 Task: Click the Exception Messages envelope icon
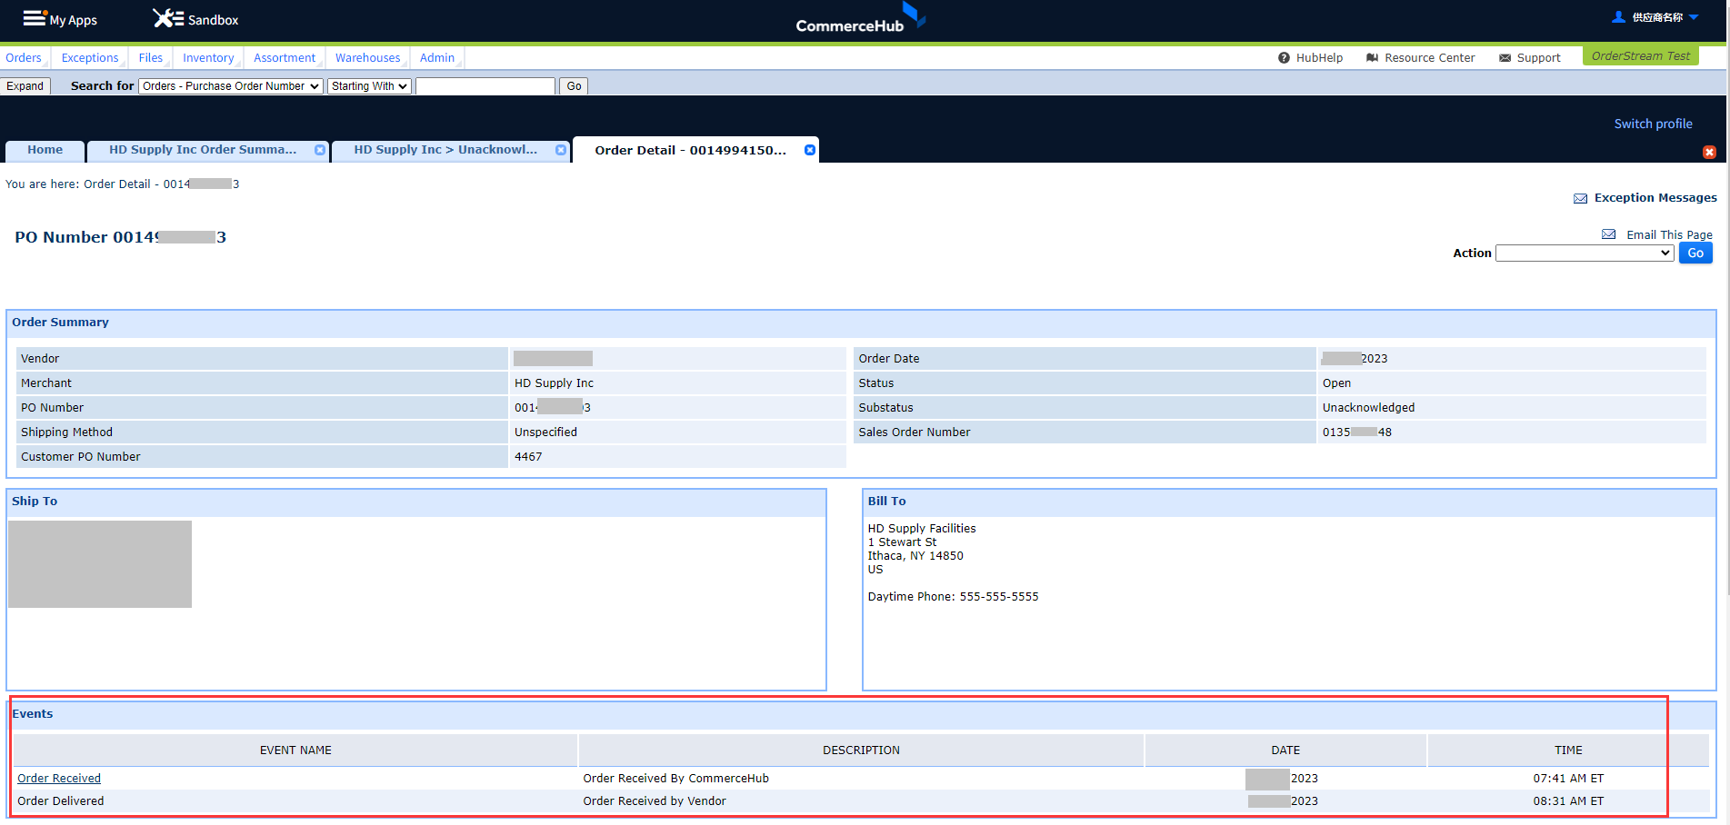tap(1580, 198)
